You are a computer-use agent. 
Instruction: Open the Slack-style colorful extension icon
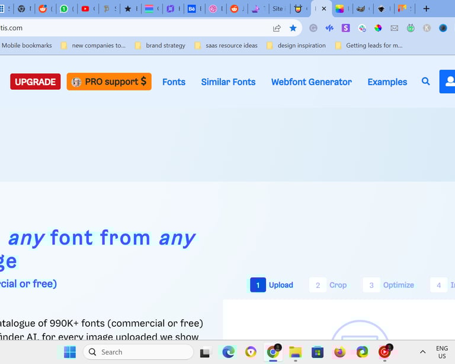pos(362,28)
